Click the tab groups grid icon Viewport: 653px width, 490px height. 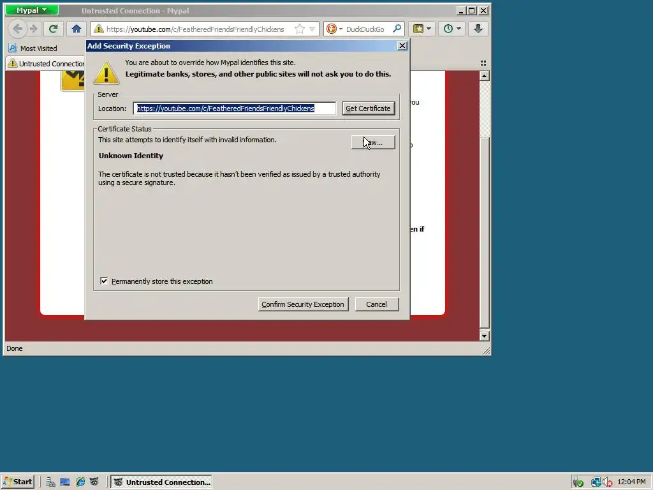[483, 63]
